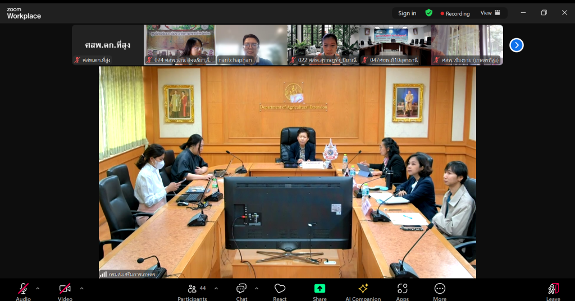
Task: Open the View layout menu
Action: 490,13
